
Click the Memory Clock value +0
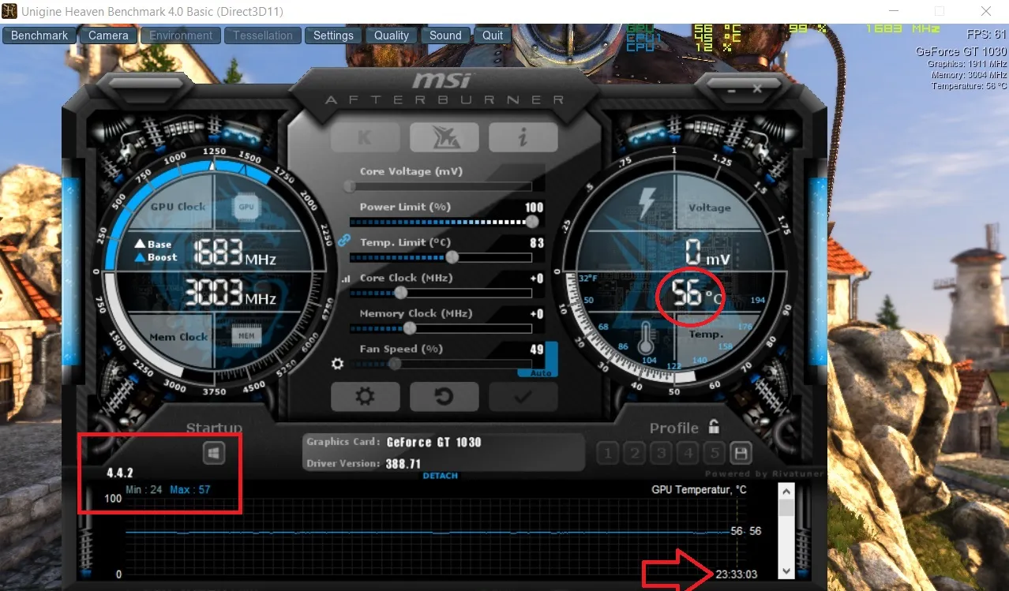[x=537, y=314]
